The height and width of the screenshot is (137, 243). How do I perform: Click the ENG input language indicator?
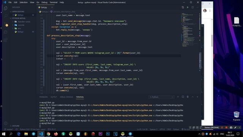[x=222, y=134]
